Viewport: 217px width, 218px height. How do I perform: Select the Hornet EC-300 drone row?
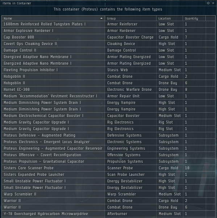[x=108, y=89]
